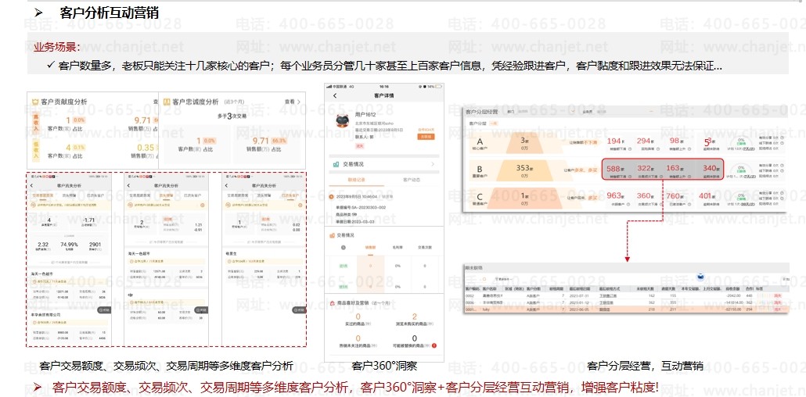The height and width of the screenshot is (397, 806).
Task: Click the crown icon beside 客户贡献度分析
Action: (35, 102)
